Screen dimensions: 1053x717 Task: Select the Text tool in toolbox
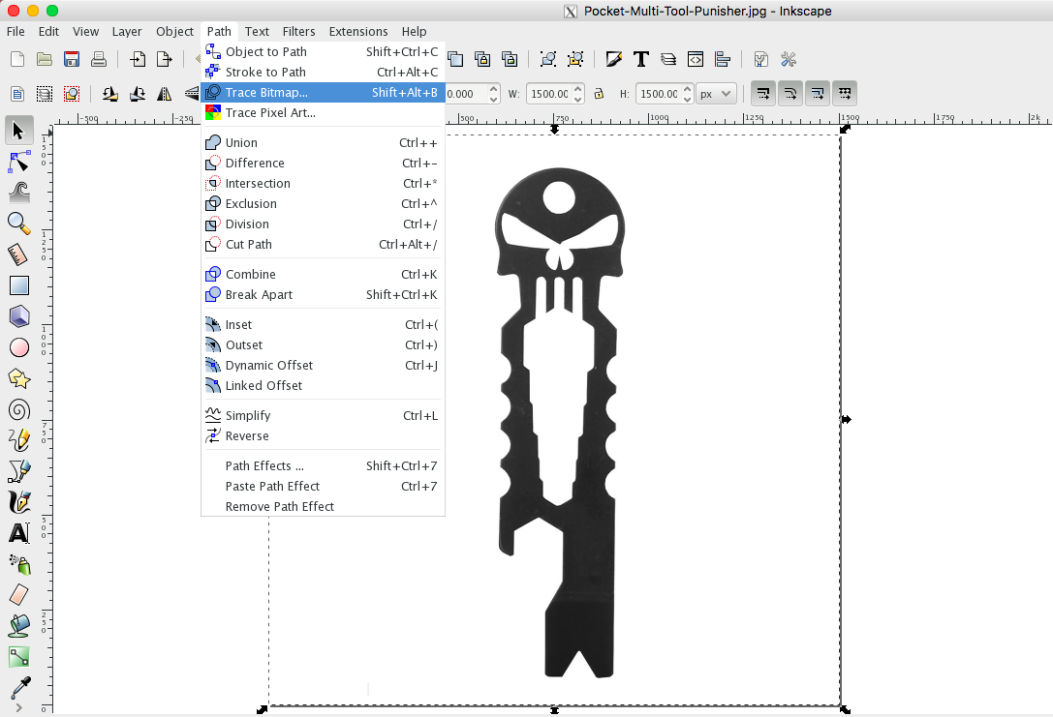click(x=18, y=534)
